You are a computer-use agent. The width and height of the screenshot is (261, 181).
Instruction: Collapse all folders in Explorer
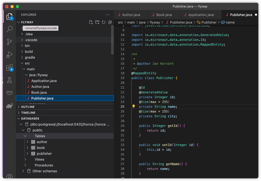110,22
